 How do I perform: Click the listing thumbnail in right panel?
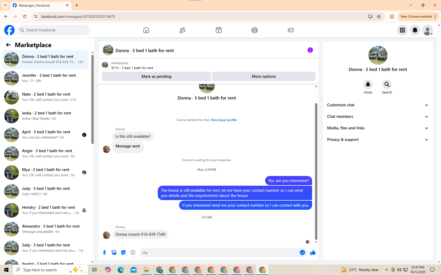tap(378, 55)
